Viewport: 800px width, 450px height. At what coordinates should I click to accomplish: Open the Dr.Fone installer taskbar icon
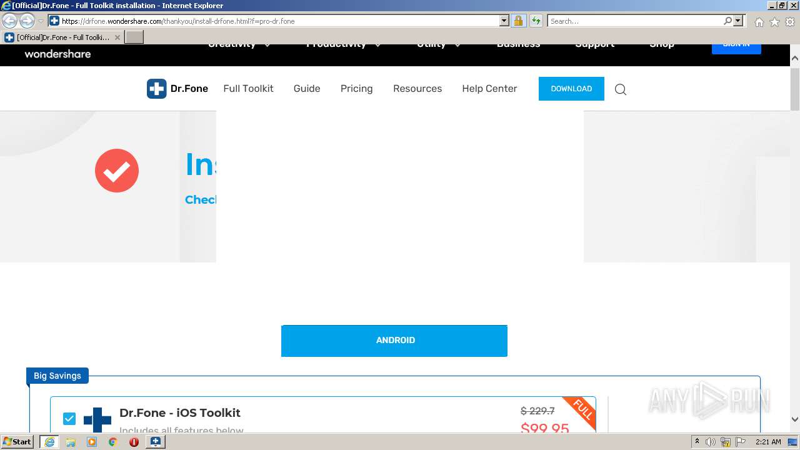point(156,442)
